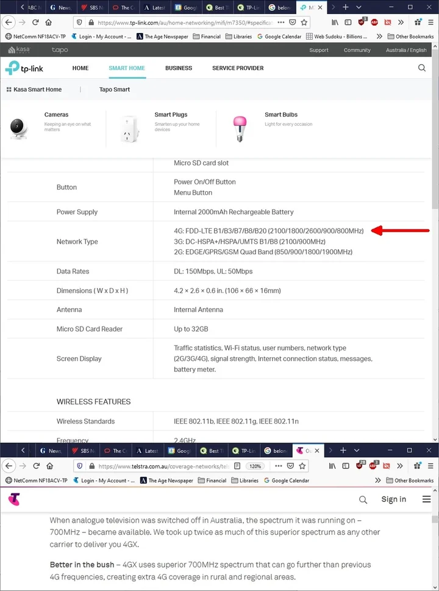439x591 pixels.
Task: Switch to Latest tab in TP-Link window
Action: [155, 7]
